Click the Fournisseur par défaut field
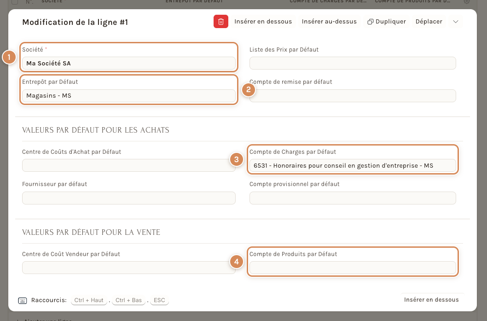The width and height of the screenshot is (487, 321). [129, 198]
